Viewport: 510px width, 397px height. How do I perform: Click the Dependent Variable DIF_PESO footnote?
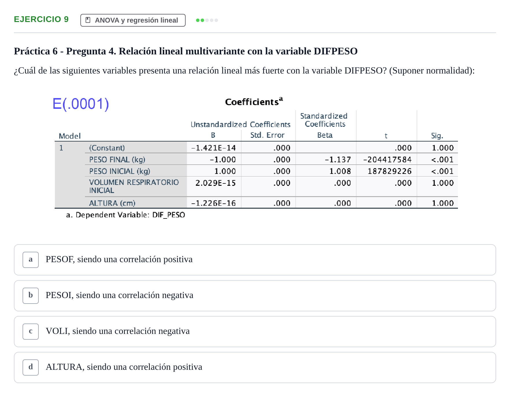(125, 215)
